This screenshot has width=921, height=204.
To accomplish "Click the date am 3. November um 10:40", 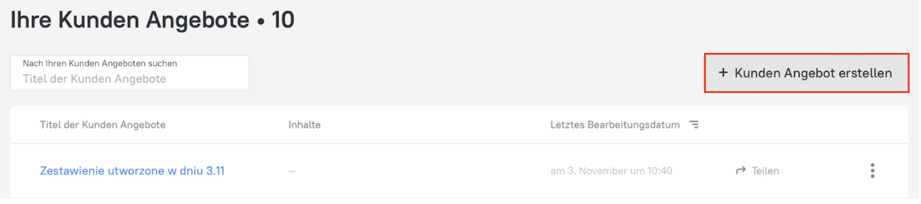I will [611, 171].
